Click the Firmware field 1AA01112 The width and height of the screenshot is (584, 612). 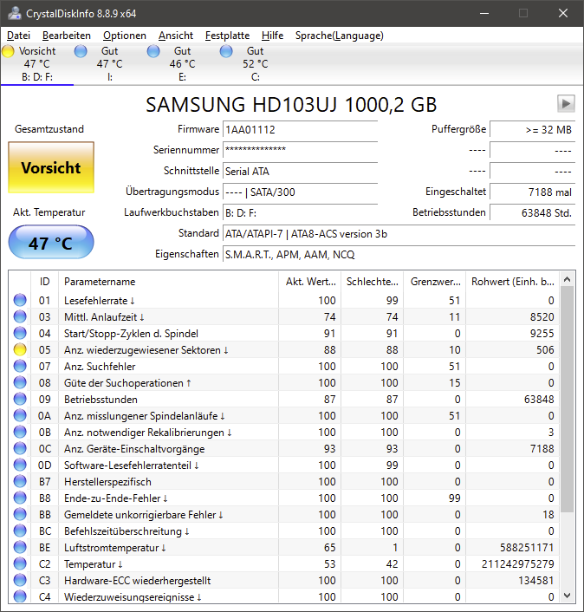pos(300,130)
